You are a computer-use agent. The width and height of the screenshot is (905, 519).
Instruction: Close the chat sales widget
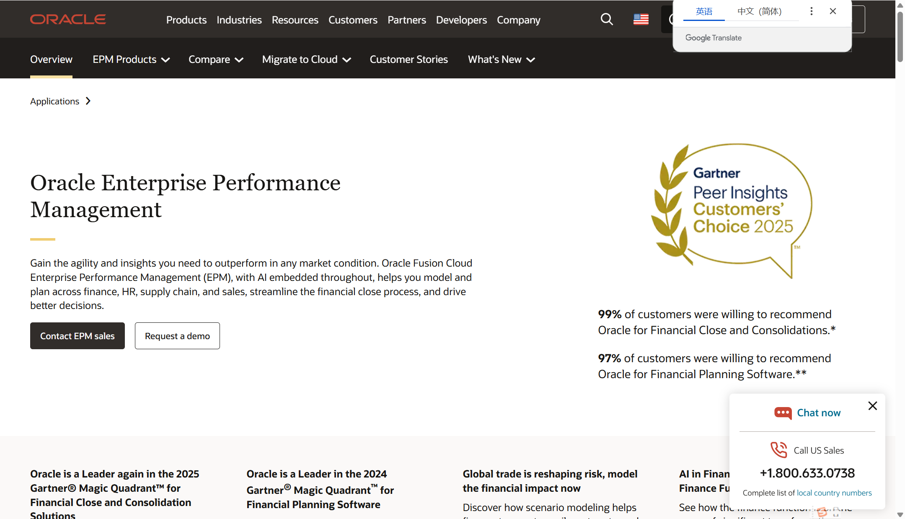[872, 406]
